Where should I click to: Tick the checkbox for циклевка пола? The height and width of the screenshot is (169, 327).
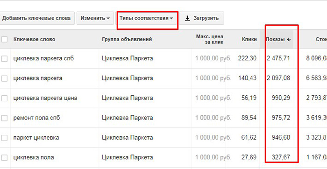[4, 157]
